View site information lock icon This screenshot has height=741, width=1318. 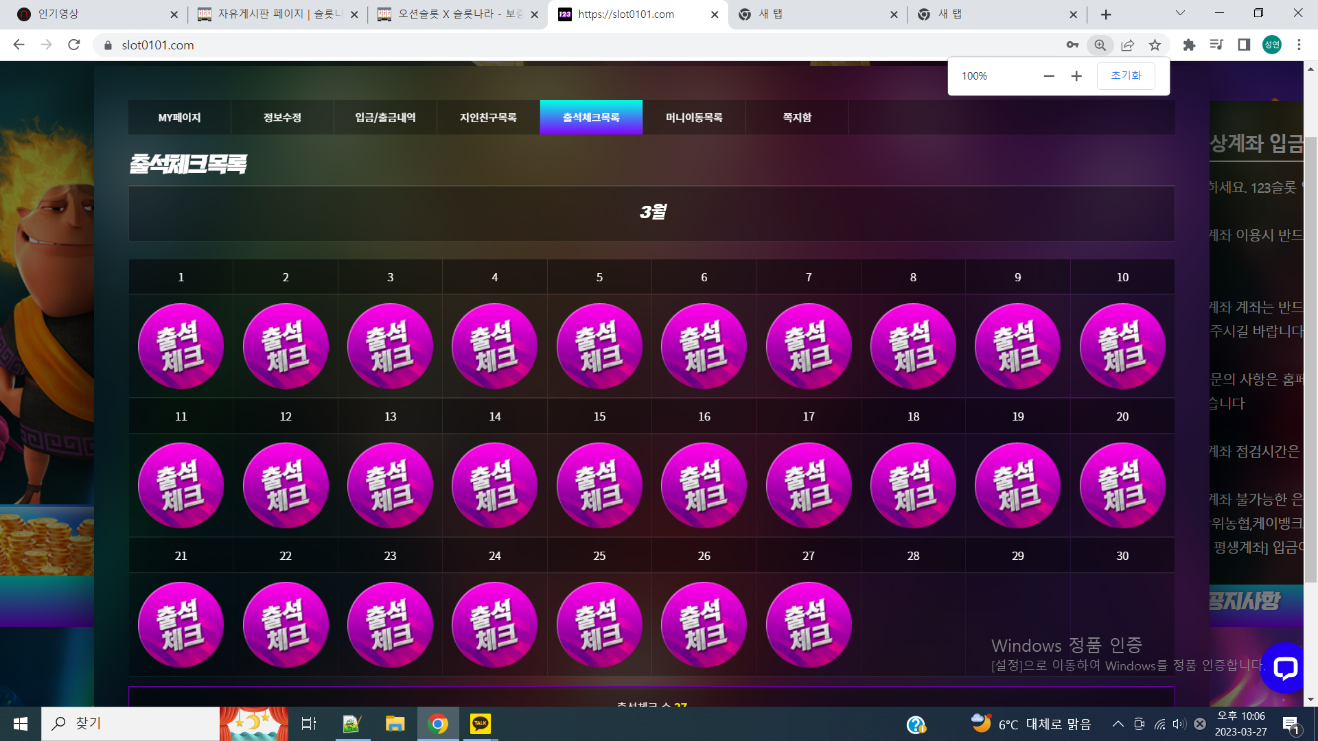click(x=108, y=45)
